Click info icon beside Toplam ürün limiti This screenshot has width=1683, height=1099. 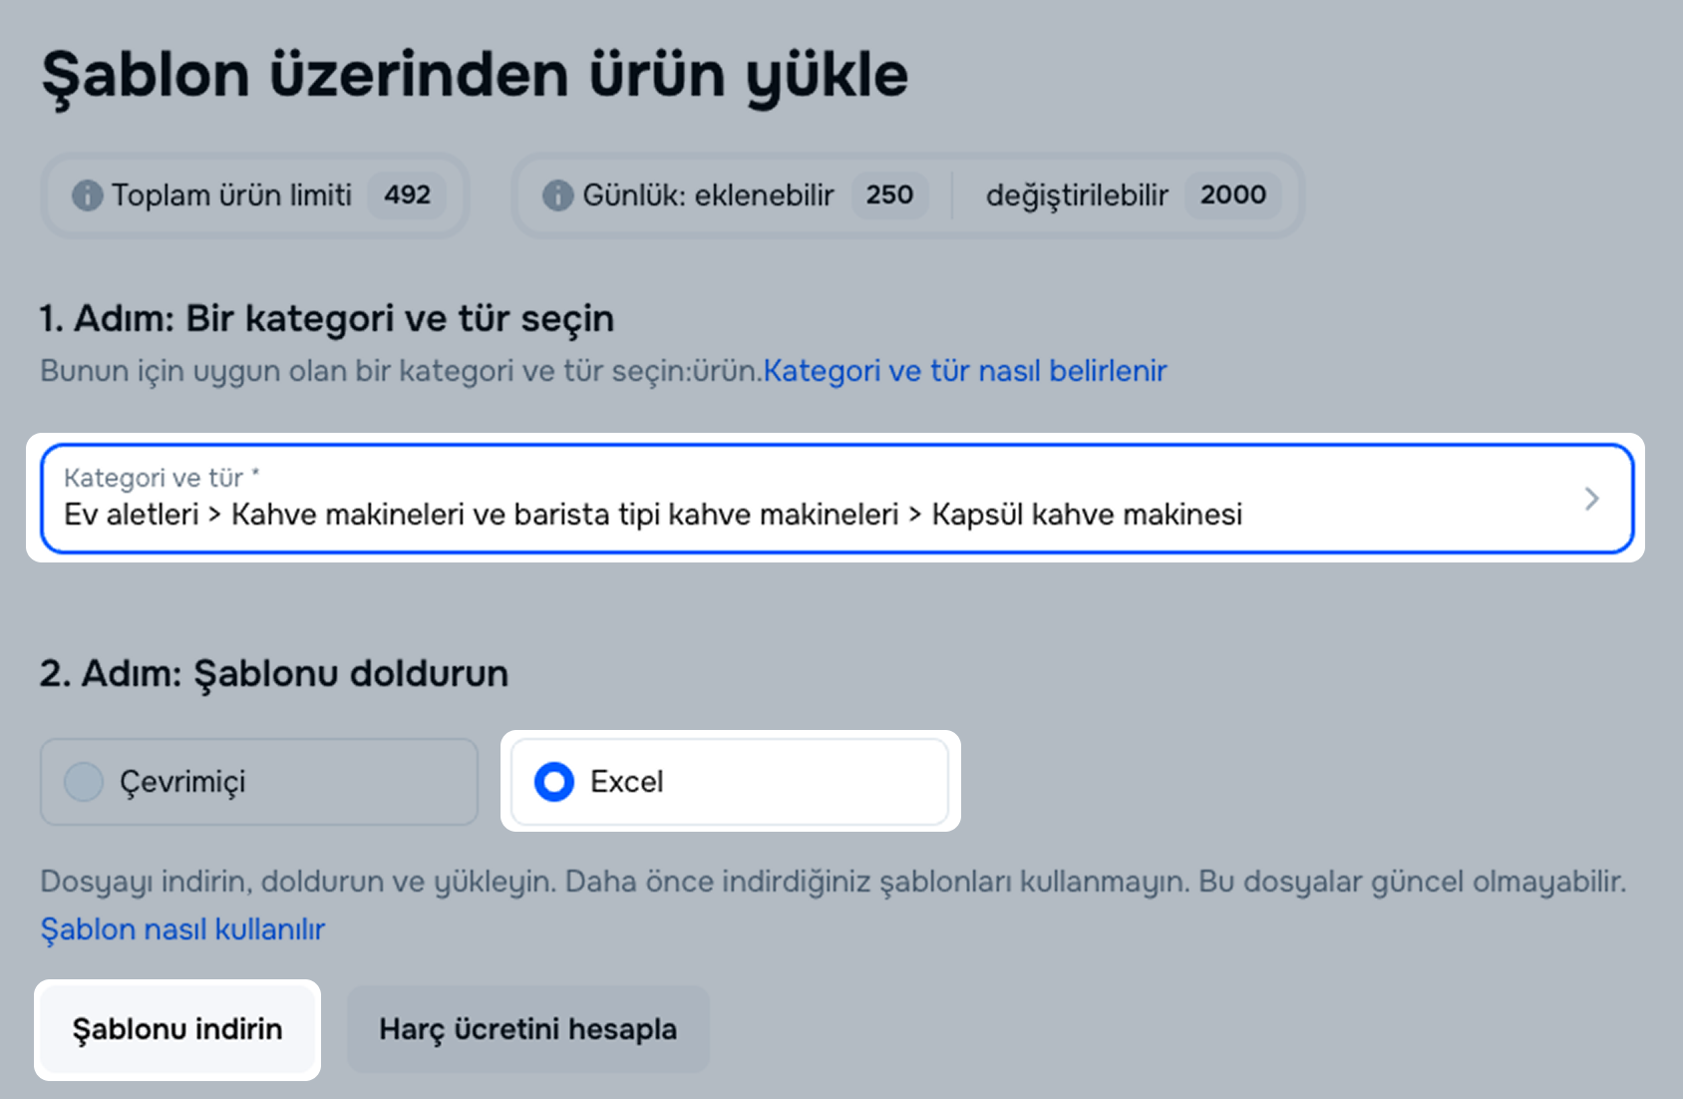[87, 195]
